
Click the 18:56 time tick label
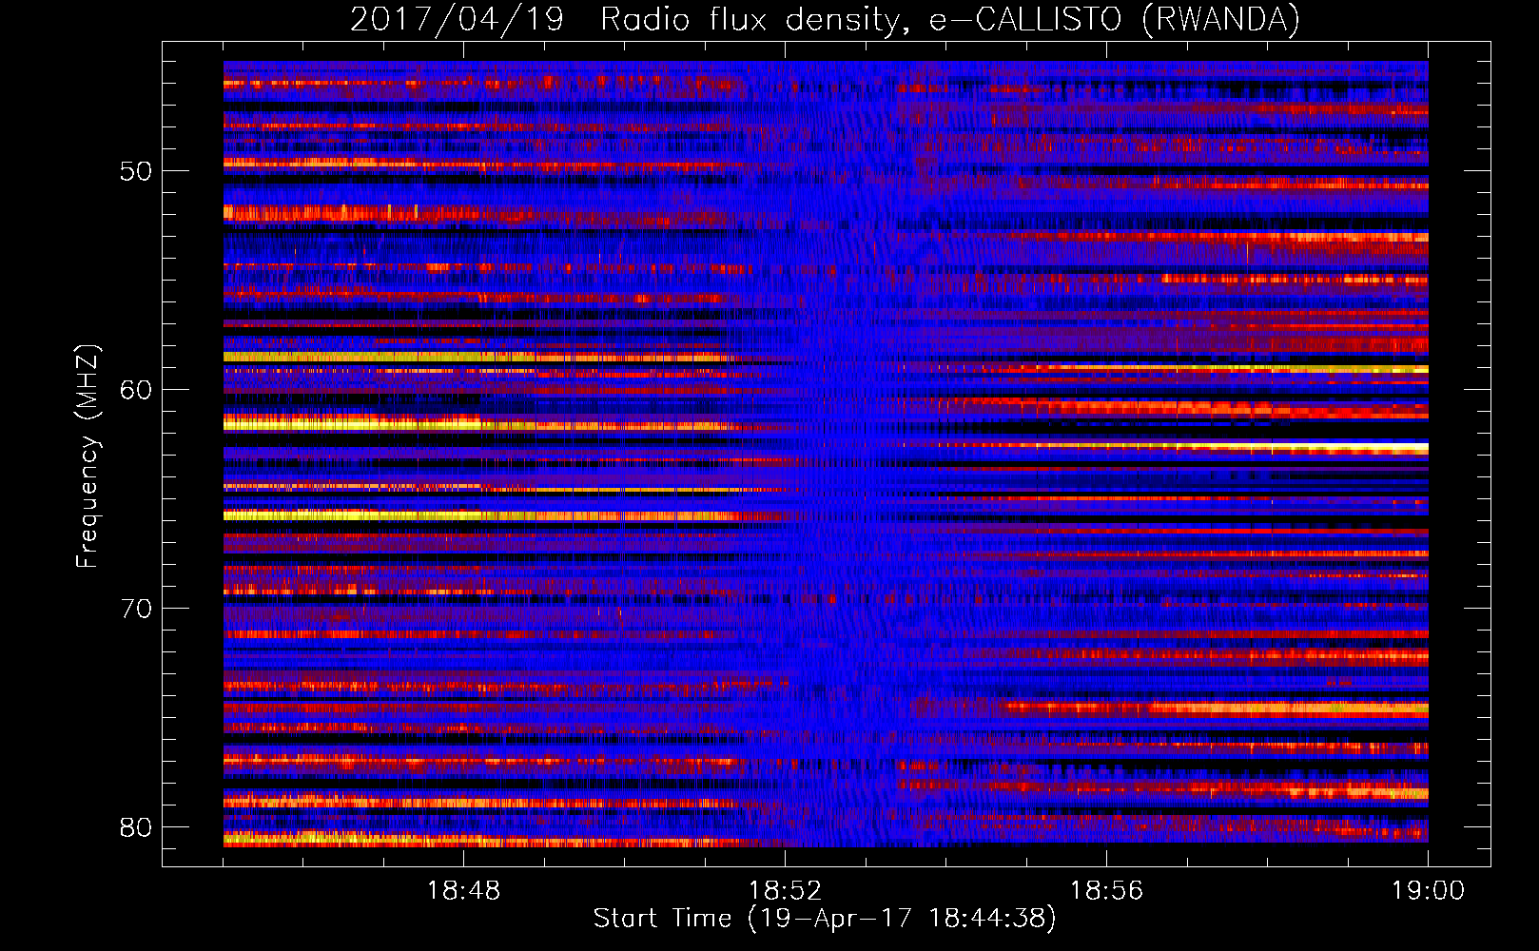click(1106, 891)
